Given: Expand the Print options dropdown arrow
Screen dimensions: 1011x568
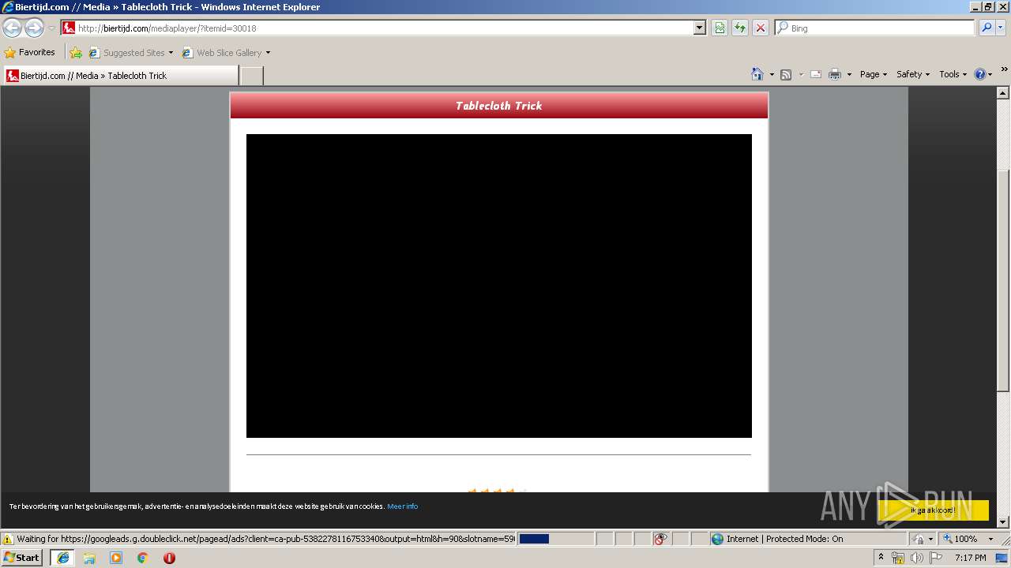Looking at the screenshot, I should tap(849, 74).
